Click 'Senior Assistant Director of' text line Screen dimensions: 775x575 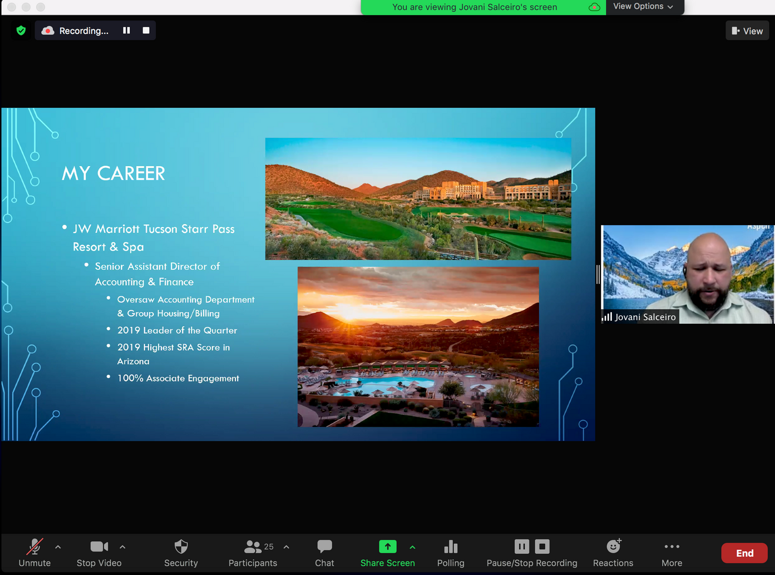[157, 266]
